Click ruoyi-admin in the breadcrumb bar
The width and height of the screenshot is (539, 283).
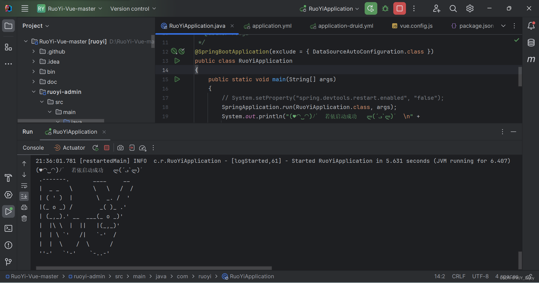pyautogui.click(x=87, y=276)
